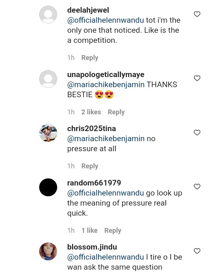
Task: View chris2025tina's profile photo
Action: coord(48,133)
